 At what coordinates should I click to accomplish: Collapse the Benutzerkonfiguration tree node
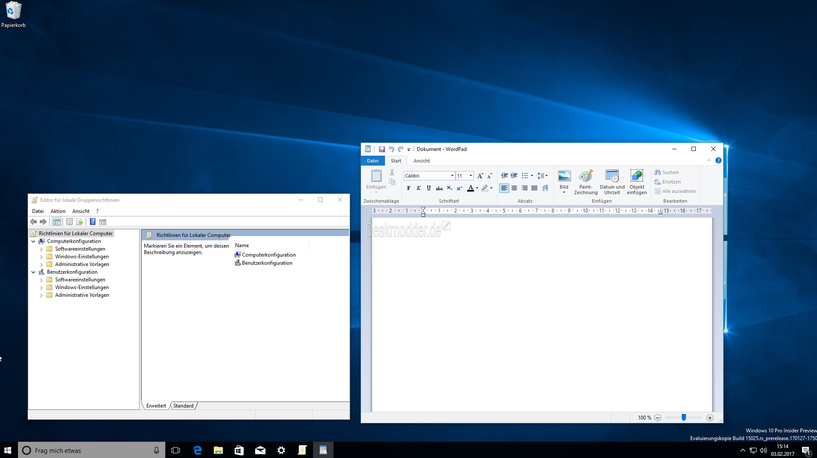click(x=33, y=272)
